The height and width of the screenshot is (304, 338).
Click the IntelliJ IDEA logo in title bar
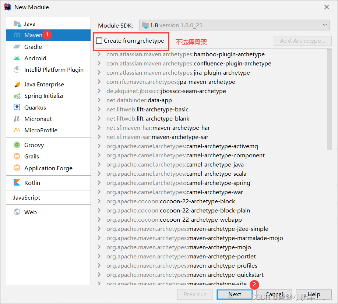[x=7, y=7]
